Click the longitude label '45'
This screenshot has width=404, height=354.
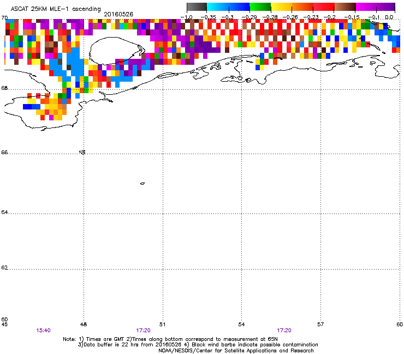pos(4,325)
